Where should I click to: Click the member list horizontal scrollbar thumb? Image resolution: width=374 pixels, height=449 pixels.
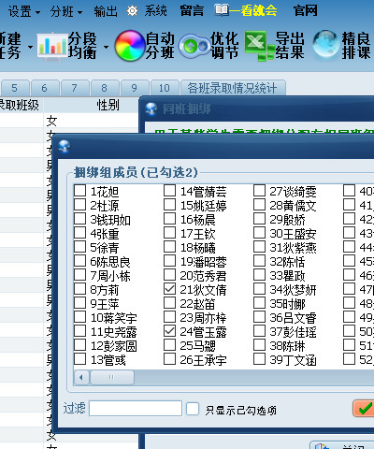coord(112,378)
